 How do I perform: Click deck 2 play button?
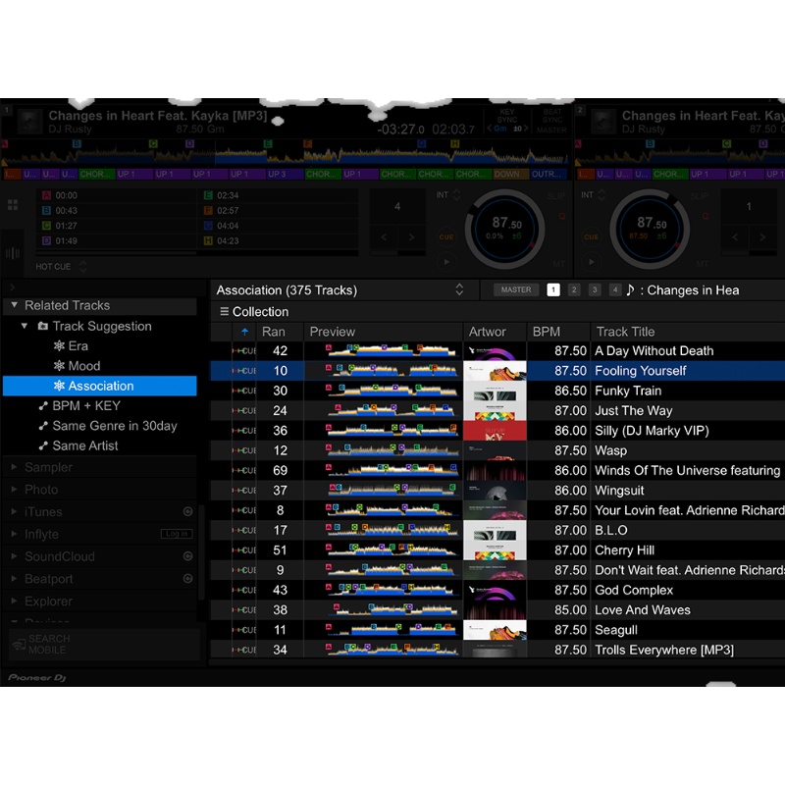point(592,261)
